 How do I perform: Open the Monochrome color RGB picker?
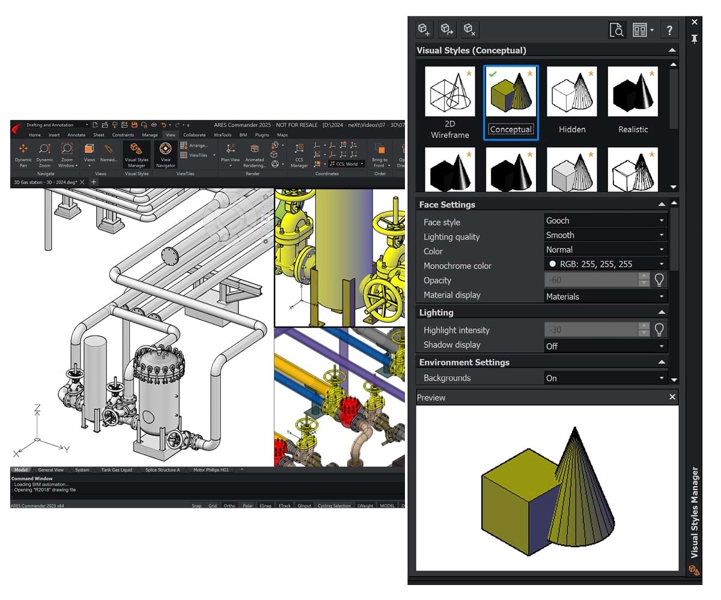coord(605,264)
